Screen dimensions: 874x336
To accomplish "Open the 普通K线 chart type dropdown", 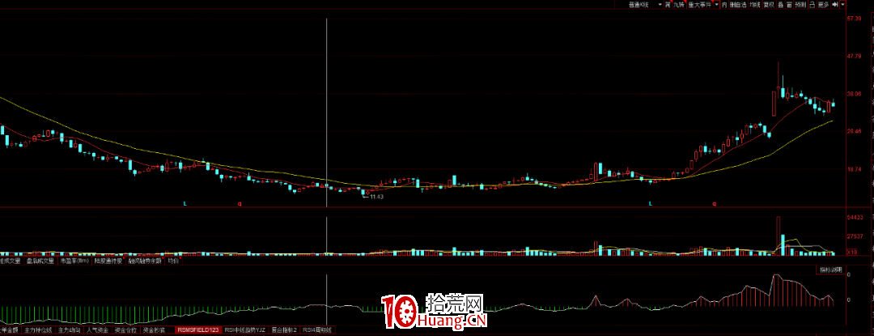I will click(x=639, y=5).
